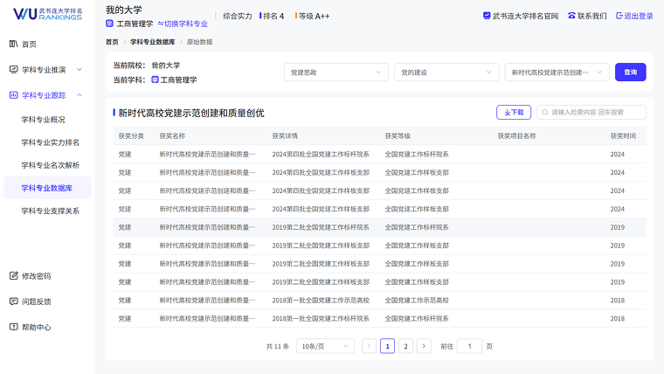Click 获奖详情 column header
This screenshot has height=374, width=664.
285,136
